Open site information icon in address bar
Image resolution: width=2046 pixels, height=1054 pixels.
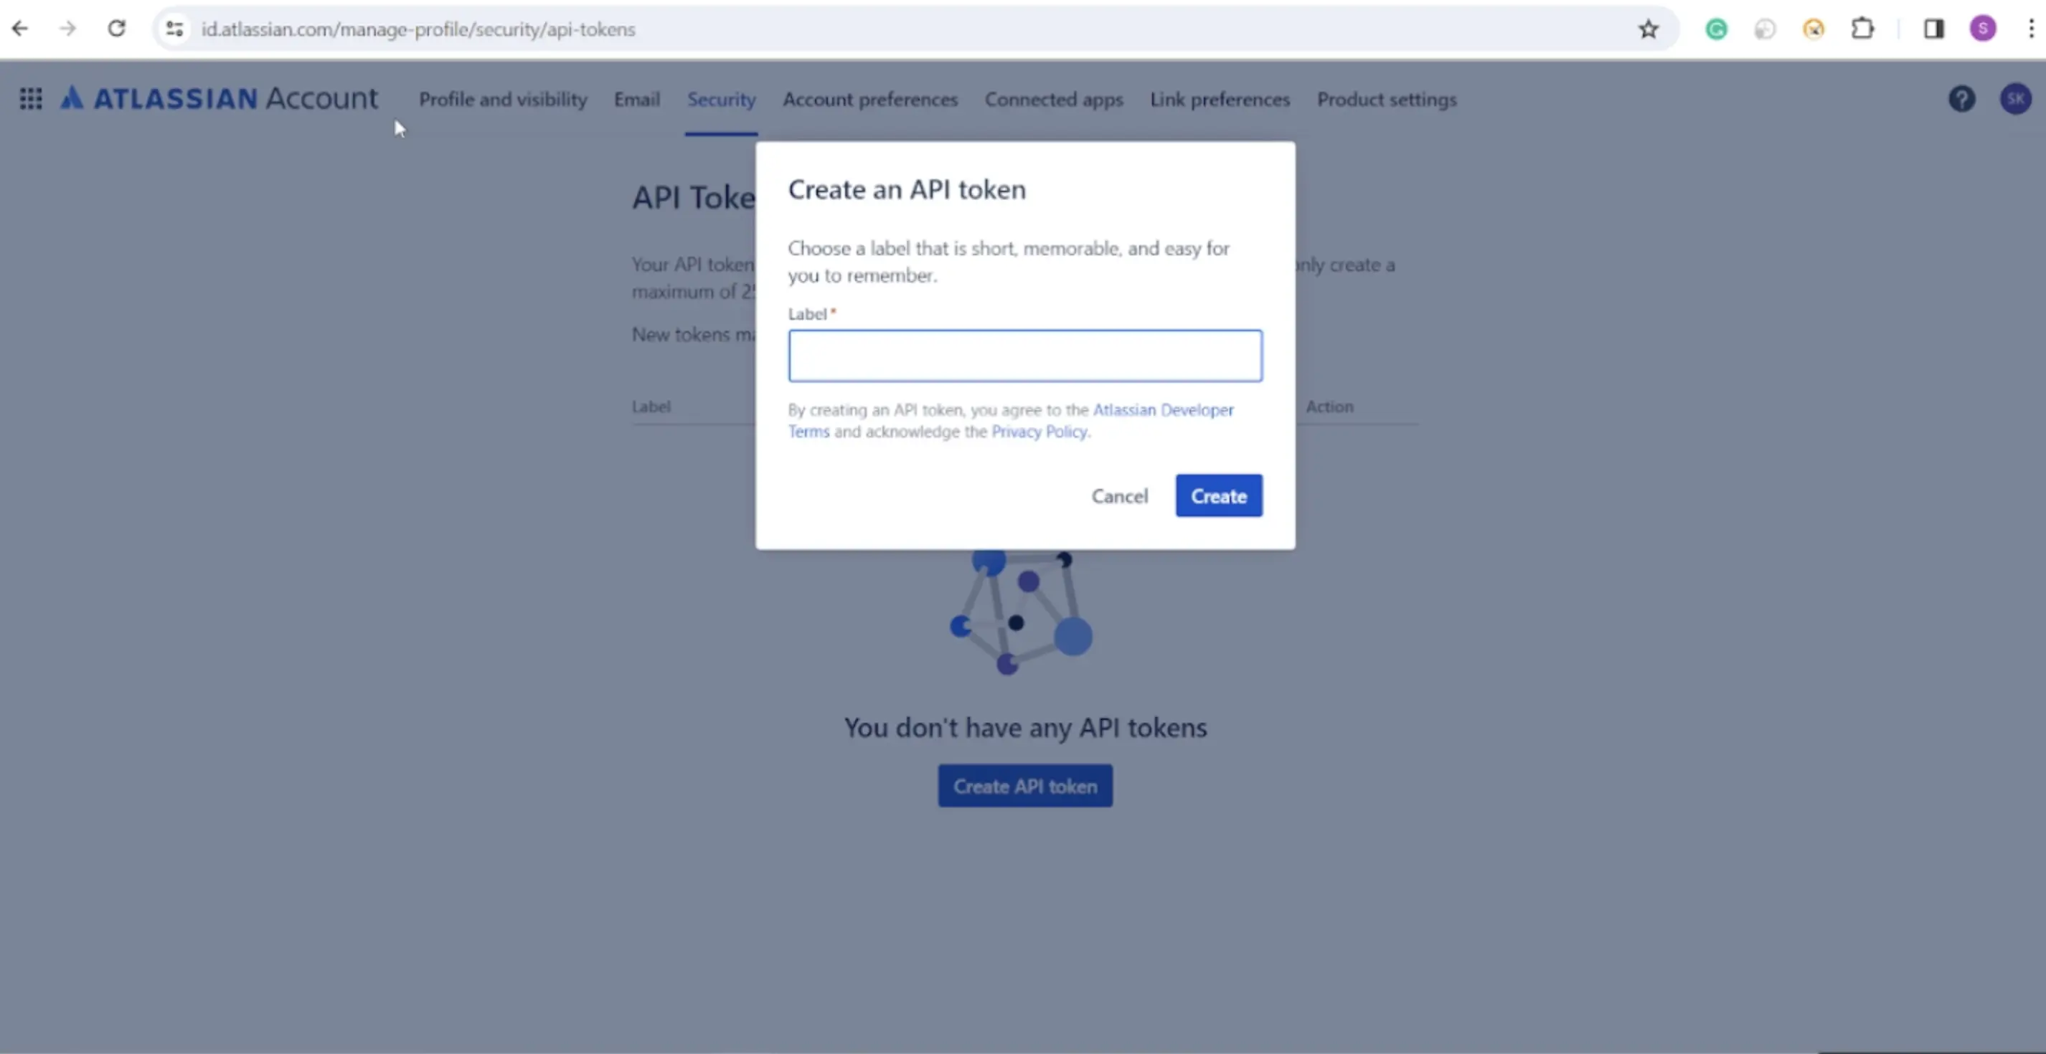click(x=175, y=29)
